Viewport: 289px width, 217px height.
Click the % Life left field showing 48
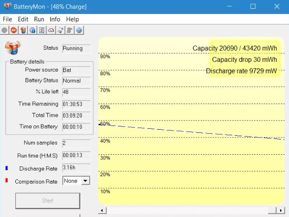76,92
